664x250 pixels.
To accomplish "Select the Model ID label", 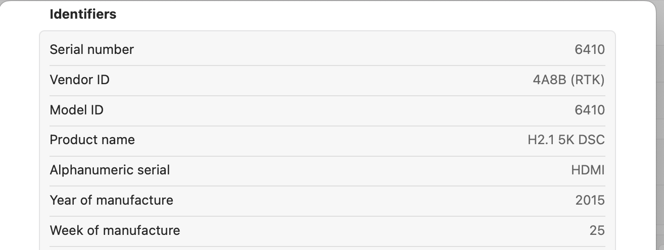I will [x=76, y=110].
